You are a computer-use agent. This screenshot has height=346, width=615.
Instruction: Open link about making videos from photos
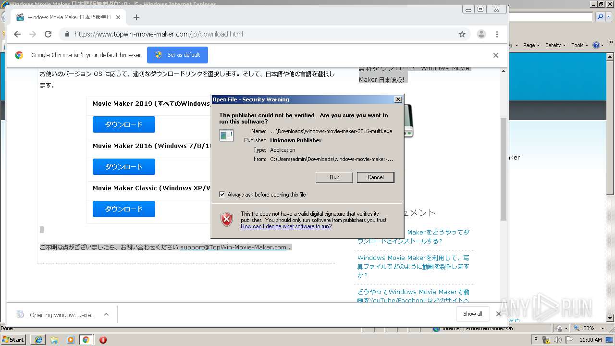[413, 266]
